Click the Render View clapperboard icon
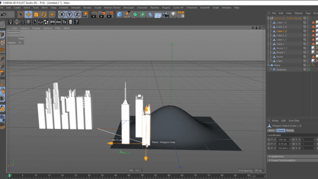Viewport: 318px width, 179px height. [x=94, y=15]
